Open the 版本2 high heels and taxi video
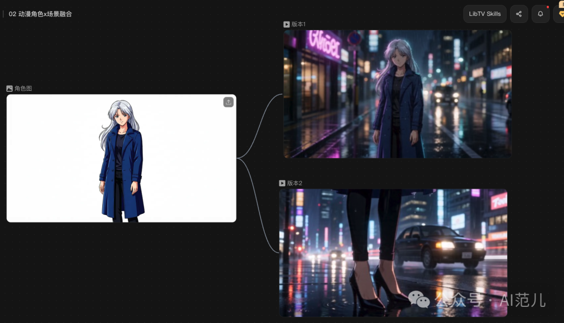Image resolution: width=564 pixels, height=323 pixels. [x=393, y=253]
